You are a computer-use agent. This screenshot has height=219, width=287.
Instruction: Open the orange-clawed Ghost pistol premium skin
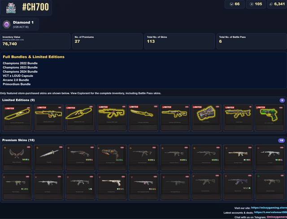(112, 158)
